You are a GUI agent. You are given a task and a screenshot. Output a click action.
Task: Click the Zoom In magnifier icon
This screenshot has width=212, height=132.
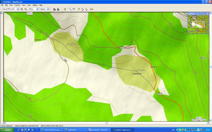(x=22, y=9)
